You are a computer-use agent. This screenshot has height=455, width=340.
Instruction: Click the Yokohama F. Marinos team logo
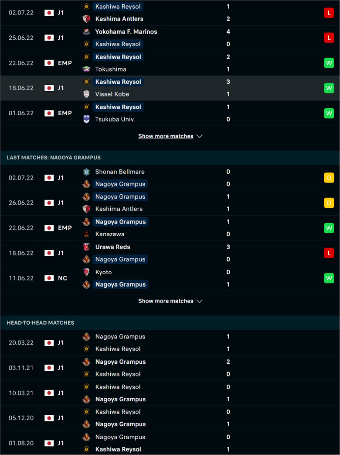[86, 31]
